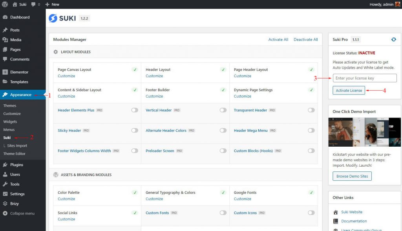This screenshot has height=231, width=402.
Task: Enable Custom Blocks (Hooks) switch
Action: [311, 151]
